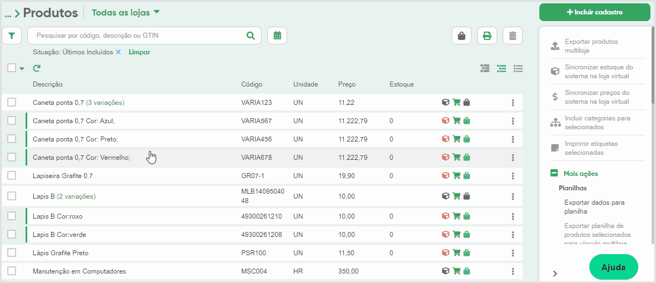Open the Lapiseira Grafite 0.7 product
This screenshot has height=283, width=656.
click(63, 176)
